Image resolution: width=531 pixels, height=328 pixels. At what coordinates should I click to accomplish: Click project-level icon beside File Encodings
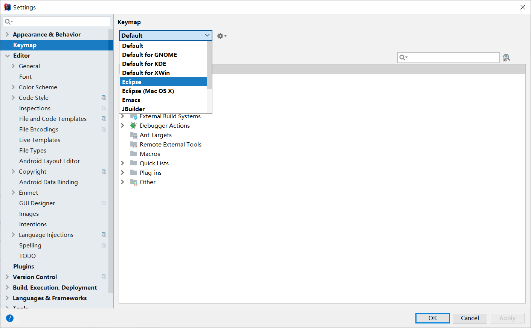coord(104,129)
